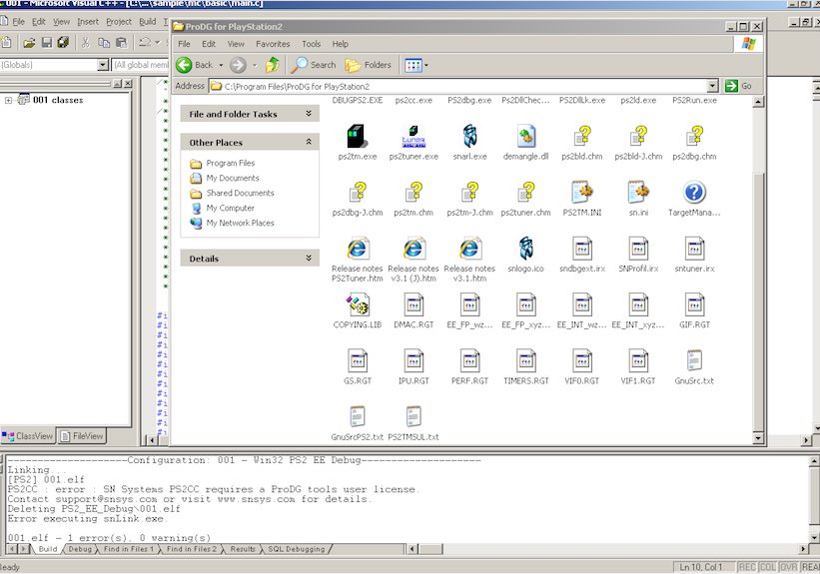Switch to ClassView tab
The image size is (820, 574).
pyautogui.click(x=28, y=436)
